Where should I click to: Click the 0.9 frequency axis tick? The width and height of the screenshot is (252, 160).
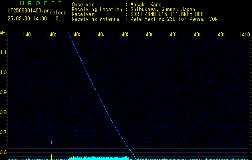pyautogui.click(x=4, y=92)
